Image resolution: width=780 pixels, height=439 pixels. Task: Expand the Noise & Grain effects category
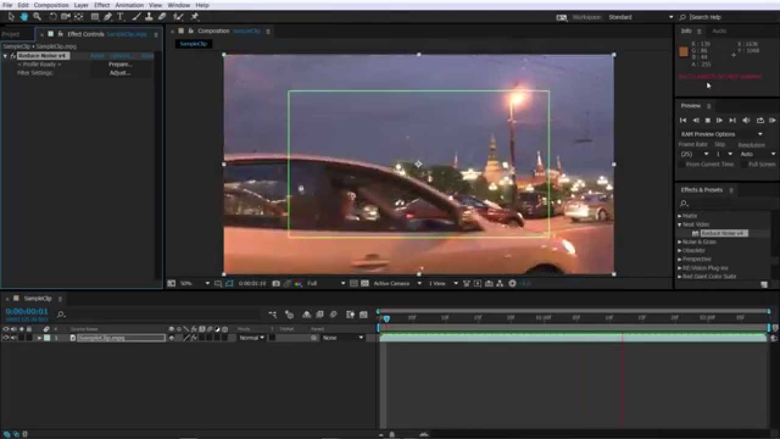(x=679, y=242)
